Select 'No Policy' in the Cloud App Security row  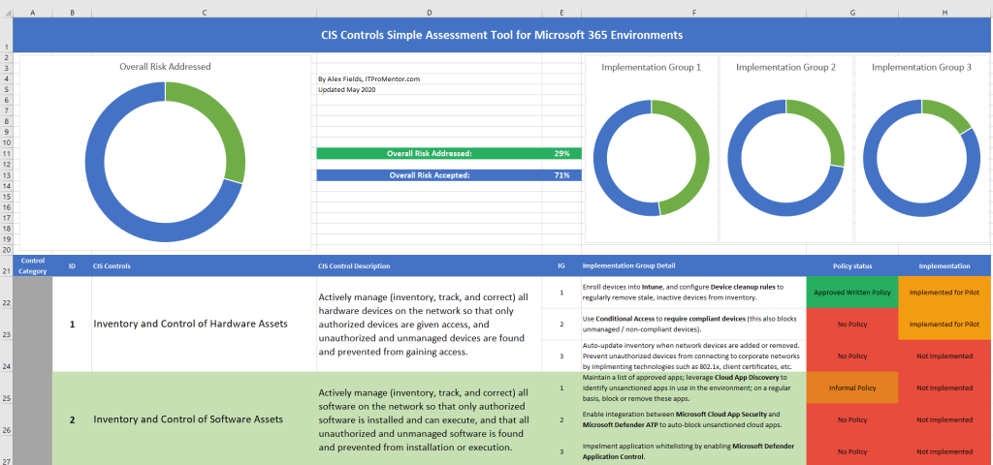(x=852, y=419)
